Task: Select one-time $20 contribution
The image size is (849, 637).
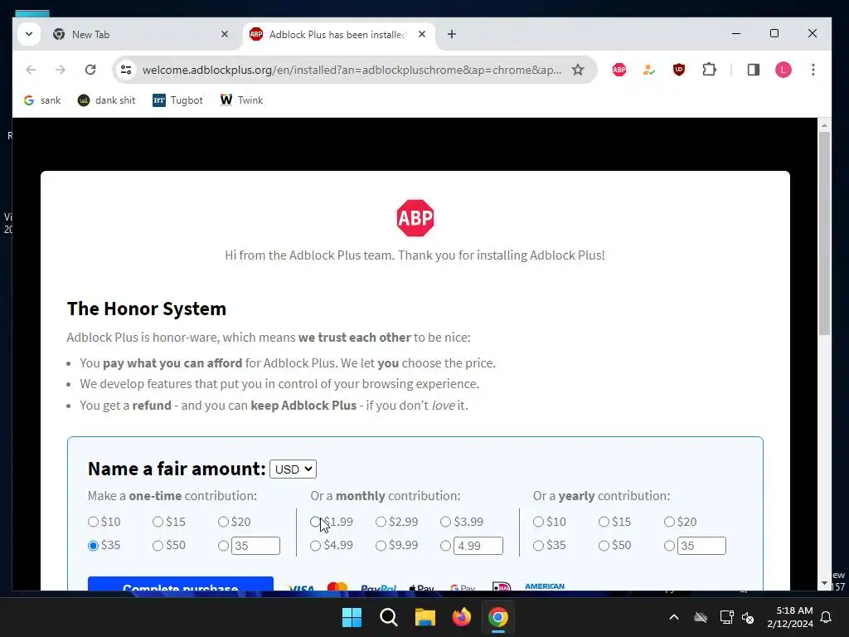Action: tap(223, 522)
